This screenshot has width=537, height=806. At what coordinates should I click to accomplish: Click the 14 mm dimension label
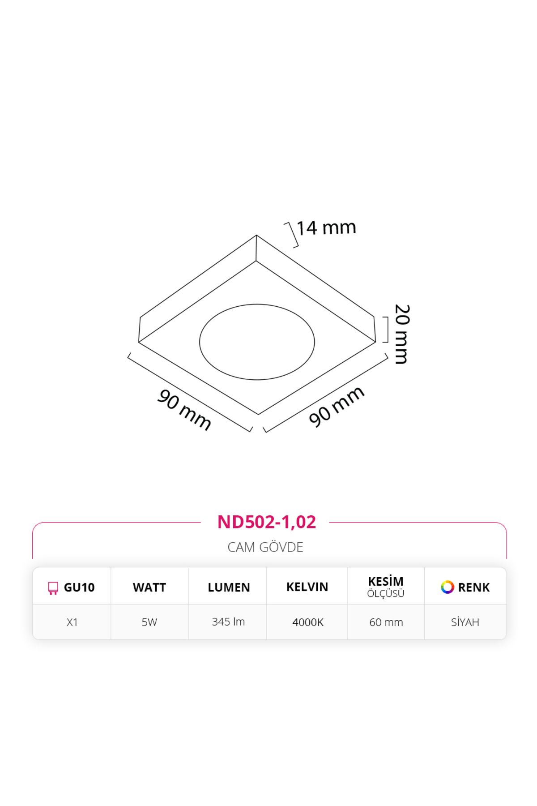point(326,227)
